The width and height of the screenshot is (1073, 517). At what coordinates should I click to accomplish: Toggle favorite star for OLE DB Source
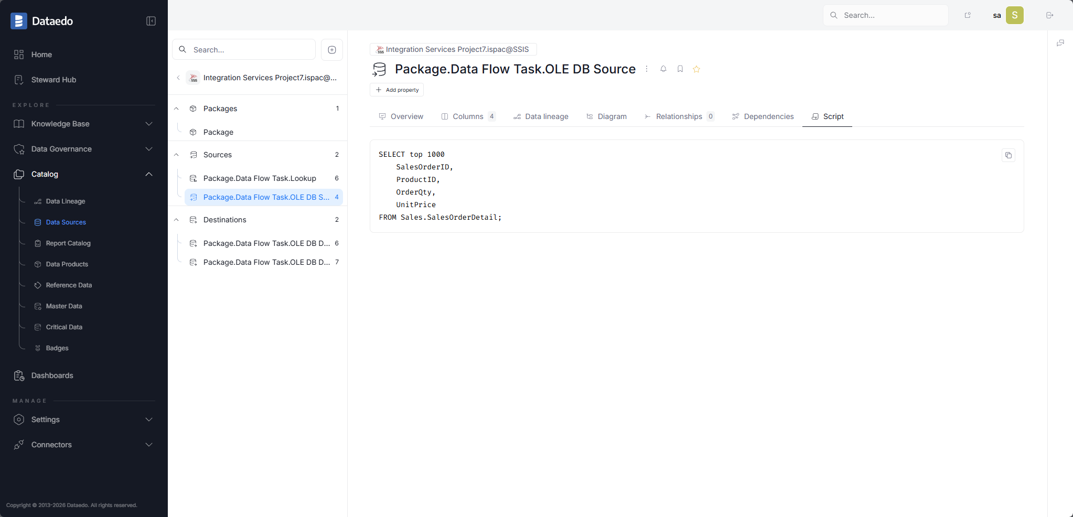point(696,69)
